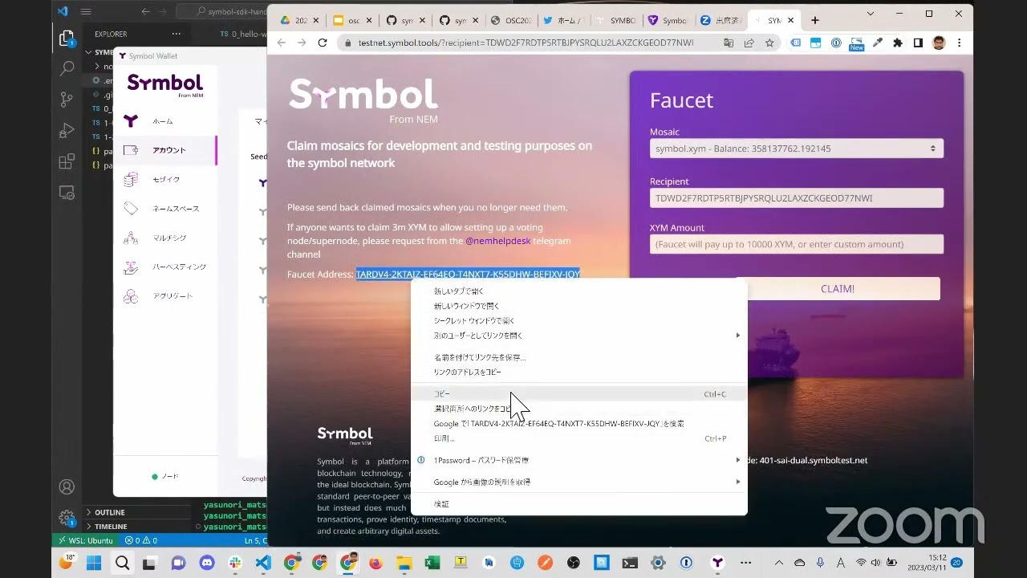
Task: Expand 別のユーザーとしてリンクを開く submenu
Action: point(579,336)
